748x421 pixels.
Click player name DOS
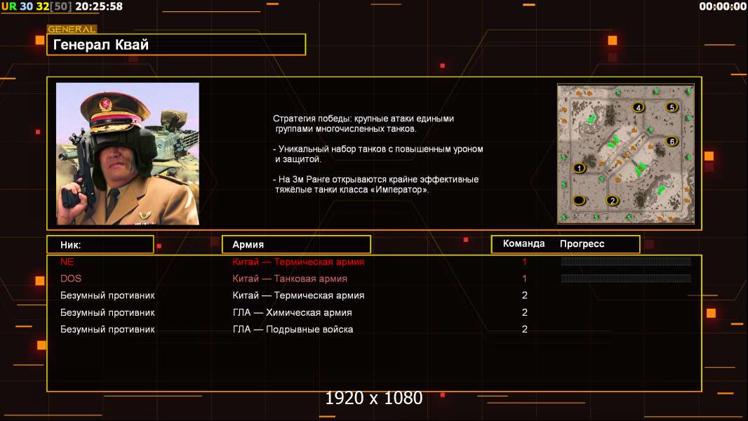pos(71,279)
